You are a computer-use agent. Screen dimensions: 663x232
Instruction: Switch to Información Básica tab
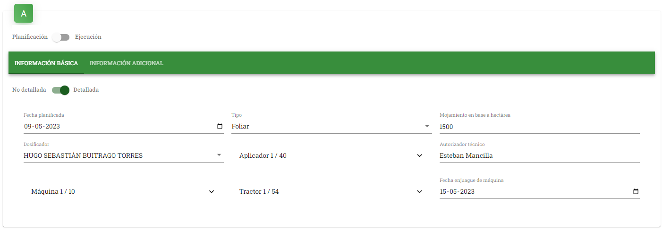point(46,63)
